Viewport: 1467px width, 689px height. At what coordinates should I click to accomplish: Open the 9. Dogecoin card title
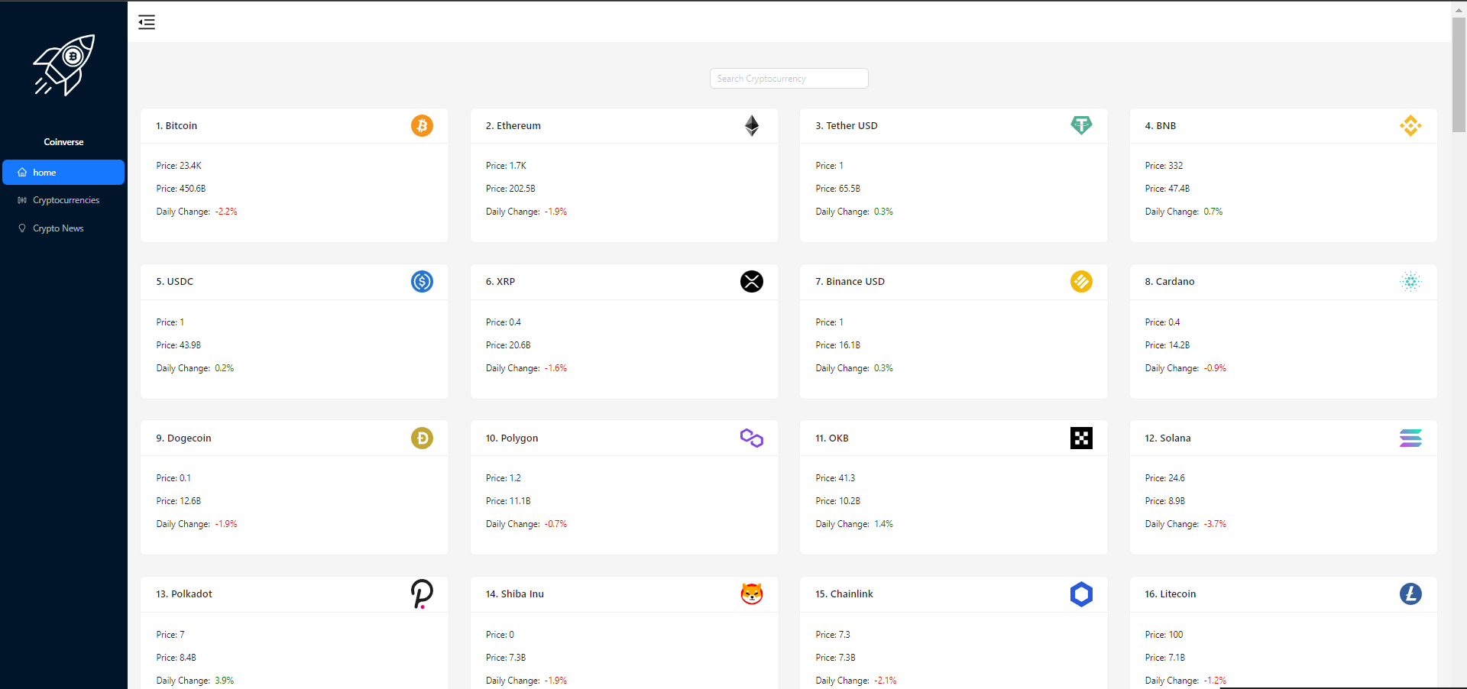click(184, 438)
